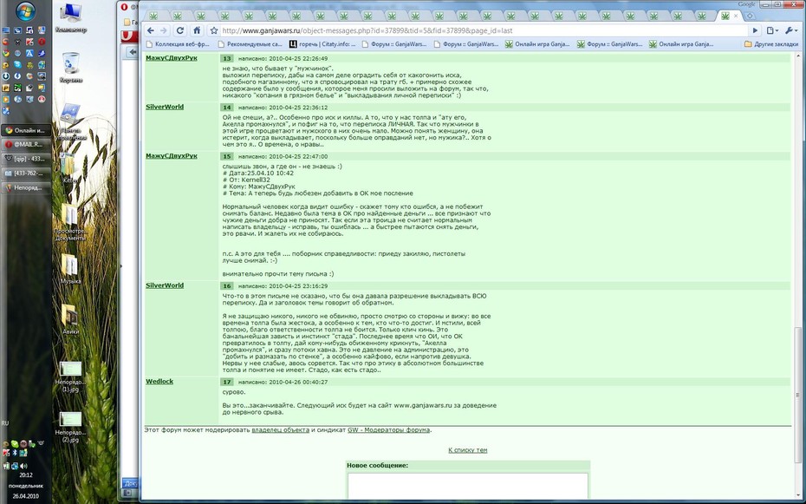806x504 pixels.
Task: Click Chrome's forward navigation arrow
Action: pyautogui.click(x=164, y=30)
